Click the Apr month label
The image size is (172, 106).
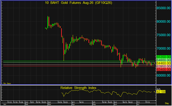(x=73, y=104)
